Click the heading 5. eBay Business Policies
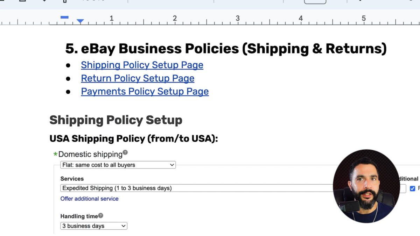 pyautogui.click(x=226, y=49)
